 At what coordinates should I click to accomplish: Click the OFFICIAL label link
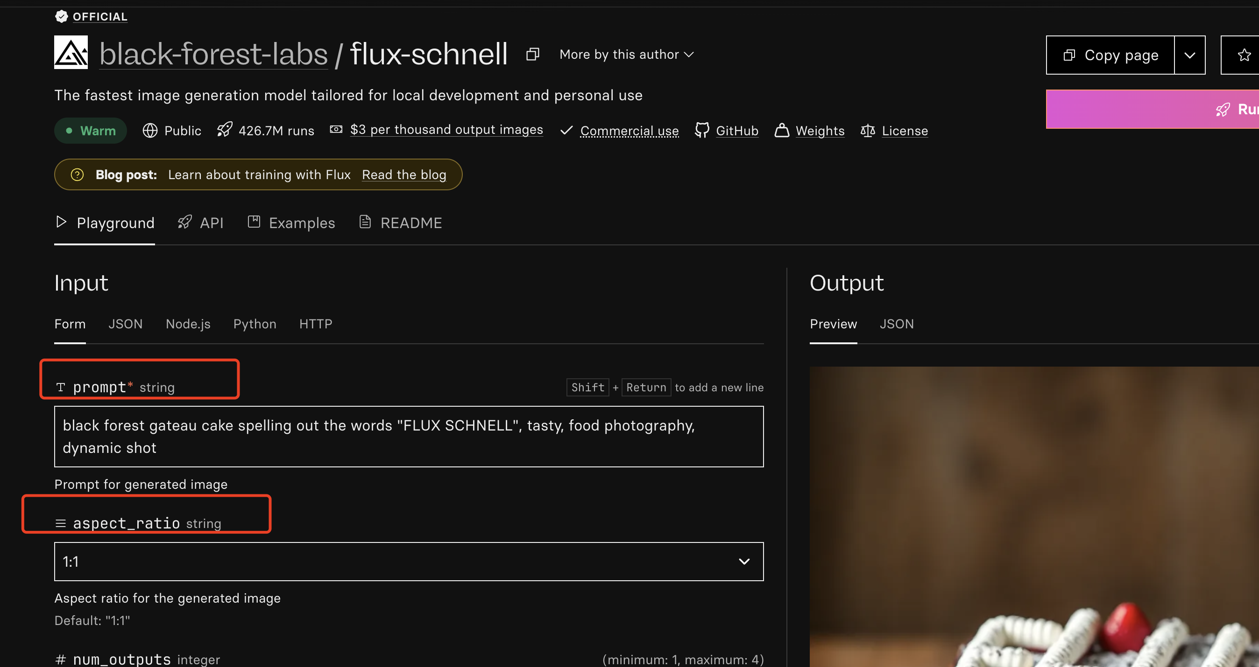coord(100,17)
